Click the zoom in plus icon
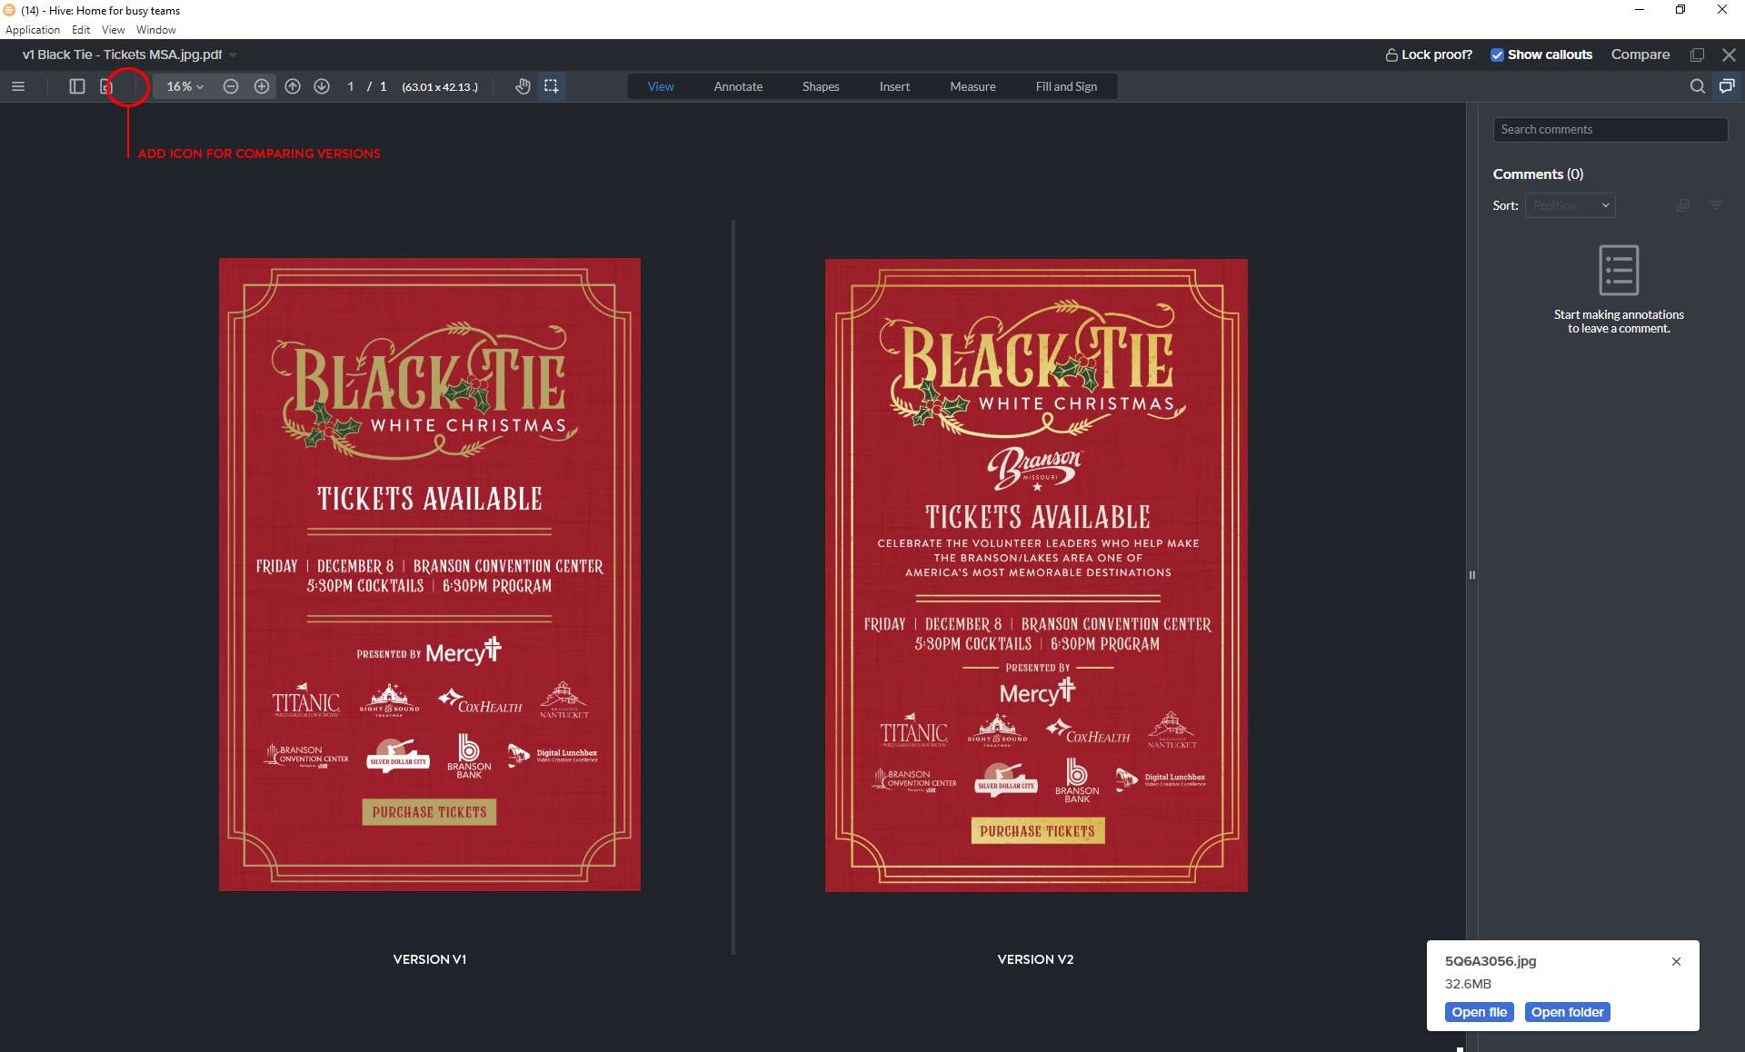This screenshot has width=1745, height=1052. pyautogui.click(x=262, y=86)
